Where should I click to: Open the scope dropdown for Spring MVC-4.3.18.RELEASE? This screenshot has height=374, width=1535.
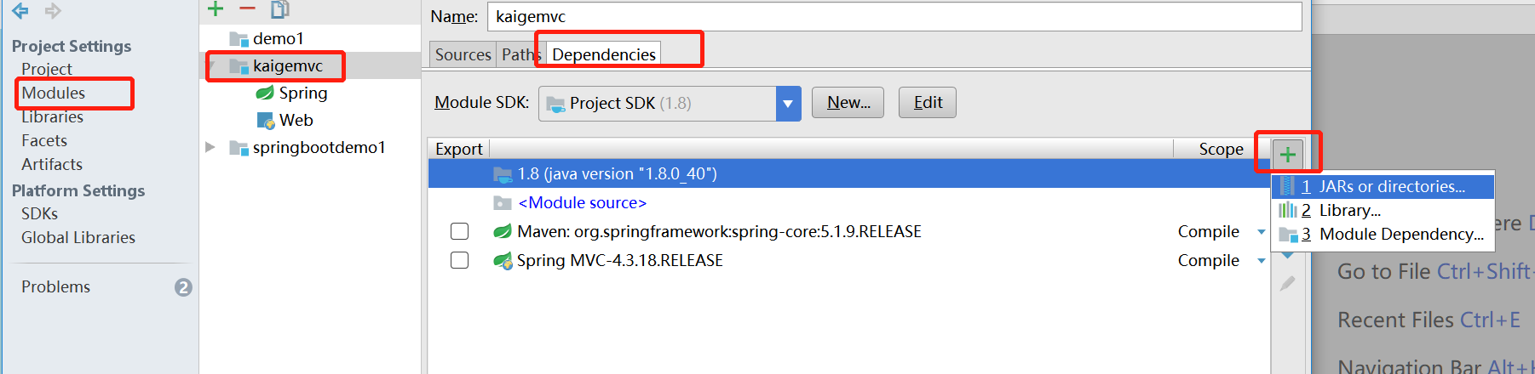[x=1261, y=261]
